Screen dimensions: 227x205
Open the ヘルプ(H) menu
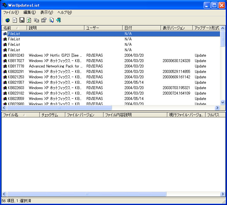(x=64, y=12)
